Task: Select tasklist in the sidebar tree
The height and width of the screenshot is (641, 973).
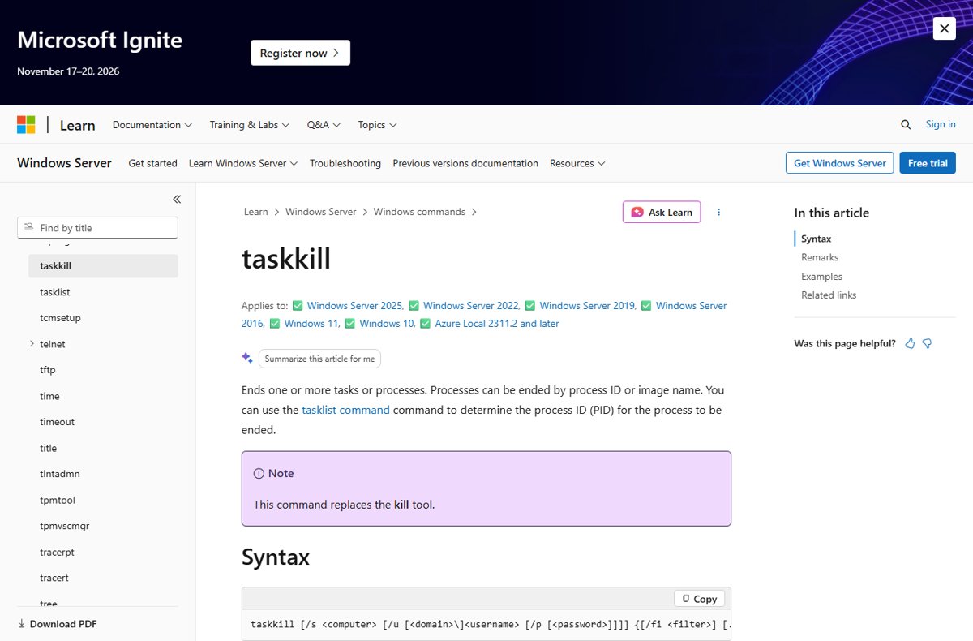Action: 103,292
